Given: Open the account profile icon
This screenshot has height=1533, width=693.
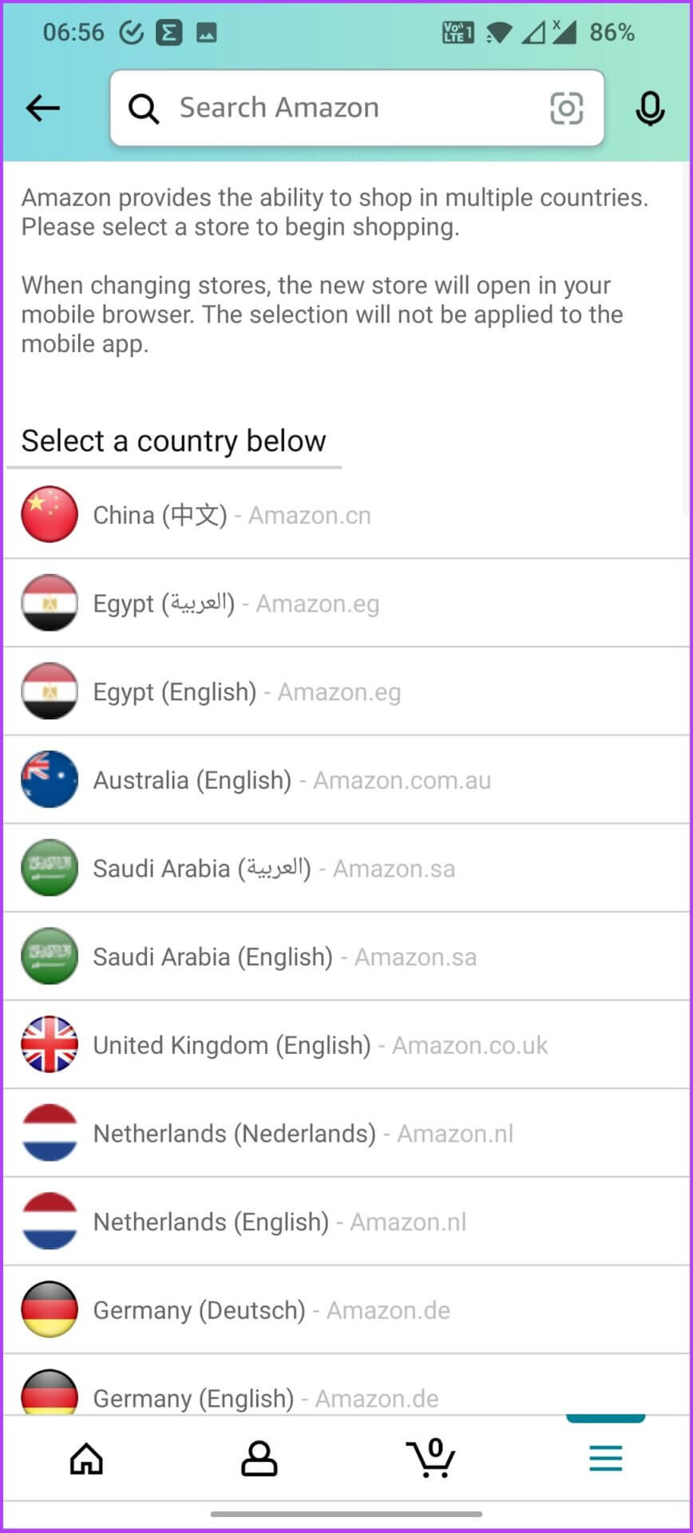Looking at the screenshot, I should tap(259, 1458).
